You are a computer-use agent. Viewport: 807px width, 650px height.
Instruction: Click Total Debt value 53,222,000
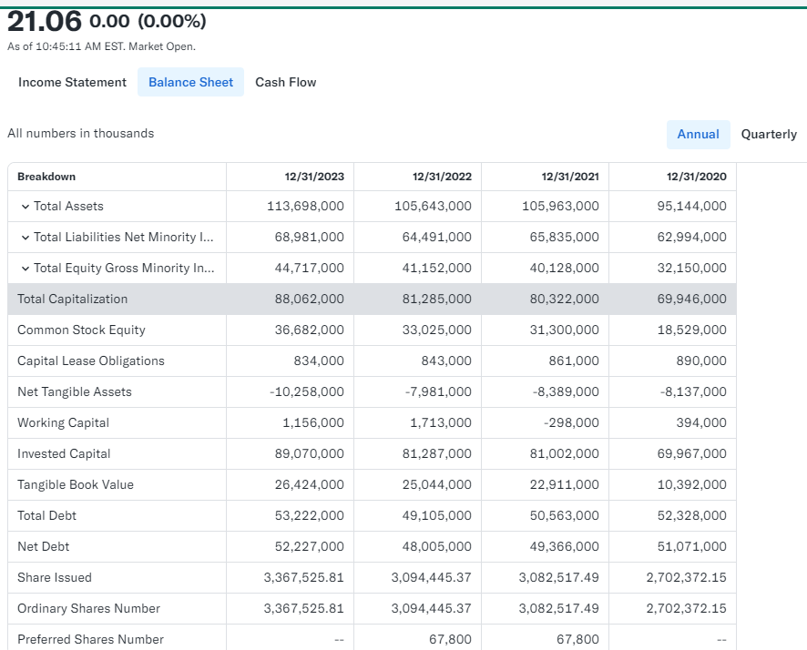310,515
